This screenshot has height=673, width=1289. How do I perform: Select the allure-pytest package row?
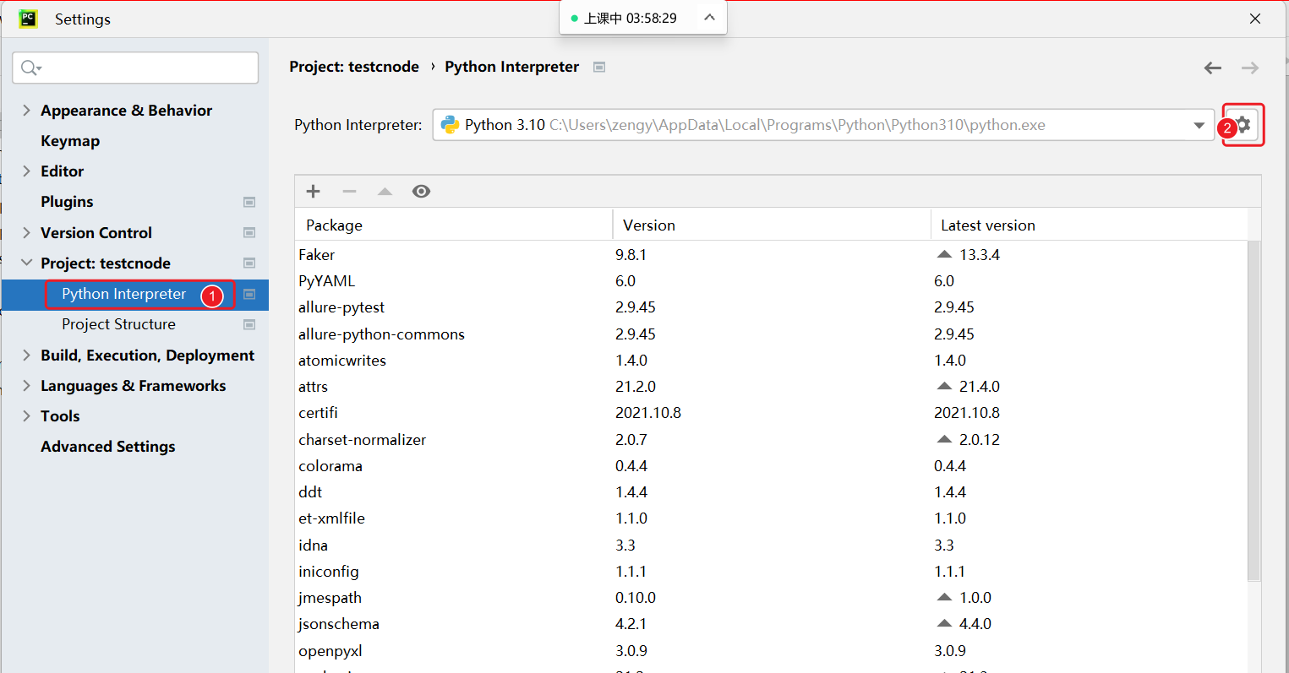click(x=771, y=307)
